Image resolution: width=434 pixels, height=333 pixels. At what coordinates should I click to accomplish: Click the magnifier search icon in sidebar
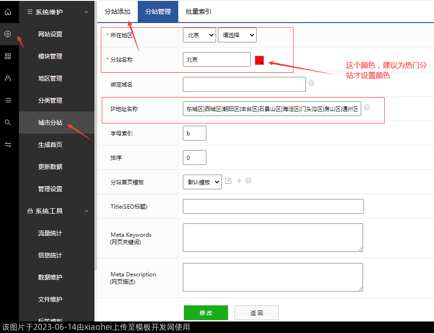[8, 123]
